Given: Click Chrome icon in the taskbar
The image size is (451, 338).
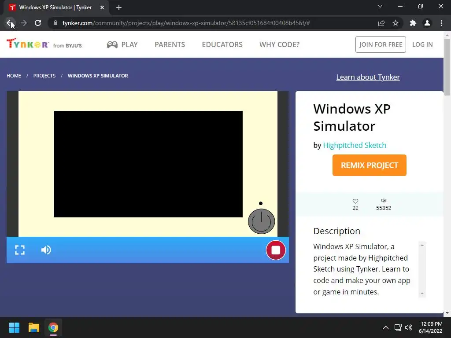Looking at the screenshot, I should click(x=53, y=327).
